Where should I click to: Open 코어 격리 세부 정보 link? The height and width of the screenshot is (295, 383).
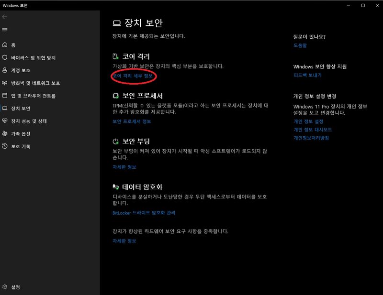click(x=133, y=76)
